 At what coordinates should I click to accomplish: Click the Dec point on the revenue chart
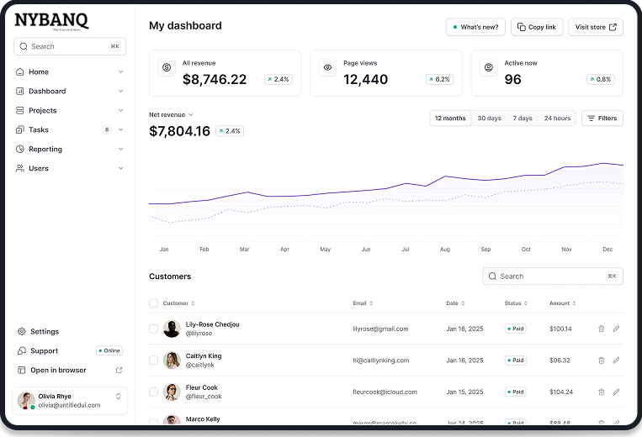tap(608, 164)
